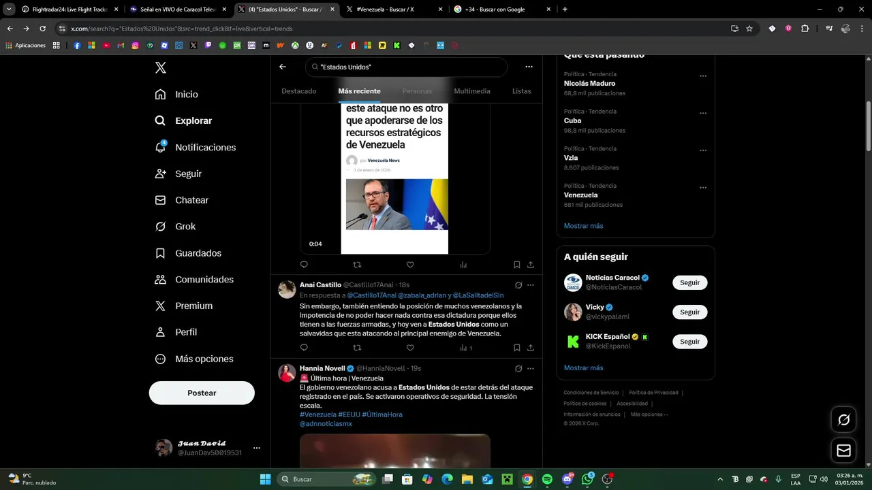872x490 pixels.
Task: Open search options three-dot menu
Action: coord(529,67)
